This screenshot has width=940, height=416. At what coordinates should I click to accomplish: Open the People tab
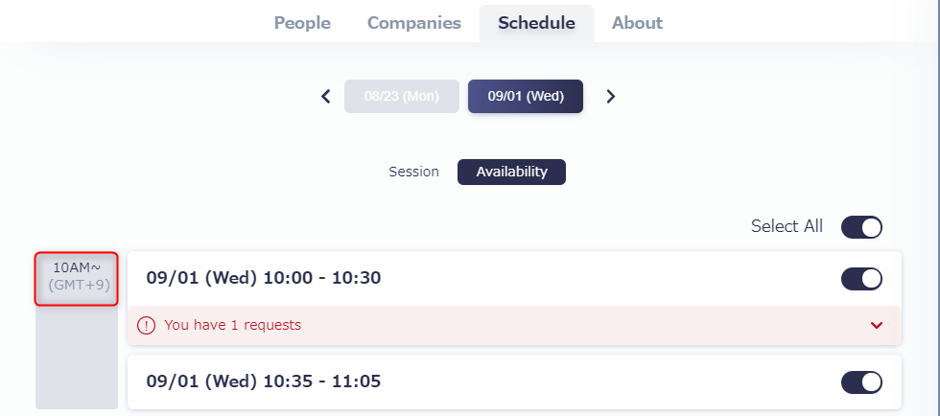click(x=302, y=23)
